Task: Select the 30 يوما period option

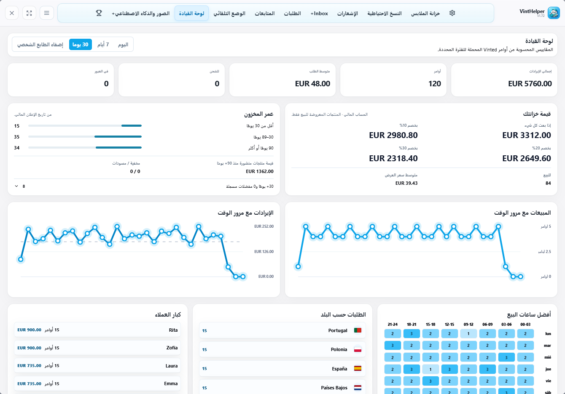Action: pos(81,45)
